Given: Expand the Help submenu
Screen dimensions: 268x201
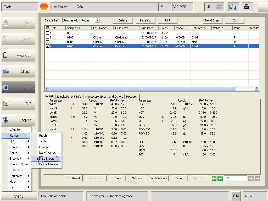Looking at the screenshot, I should 29,182.
